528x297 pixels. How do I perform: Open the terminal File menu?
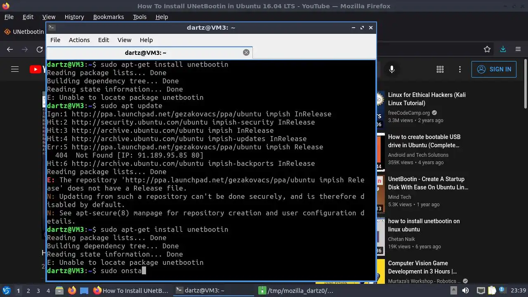[55, 40]
